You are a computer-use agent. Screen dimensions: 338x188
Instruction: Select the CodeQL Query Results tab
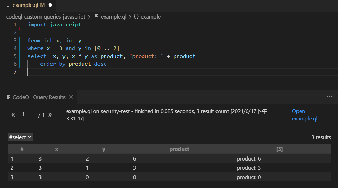coord(39,97)
